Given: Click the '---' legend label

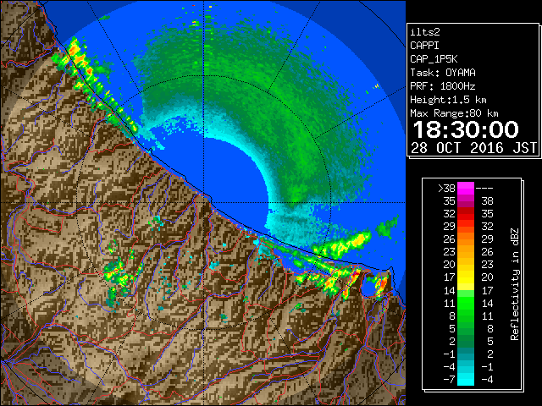Looking at the screenshot, I should (484, 188).
